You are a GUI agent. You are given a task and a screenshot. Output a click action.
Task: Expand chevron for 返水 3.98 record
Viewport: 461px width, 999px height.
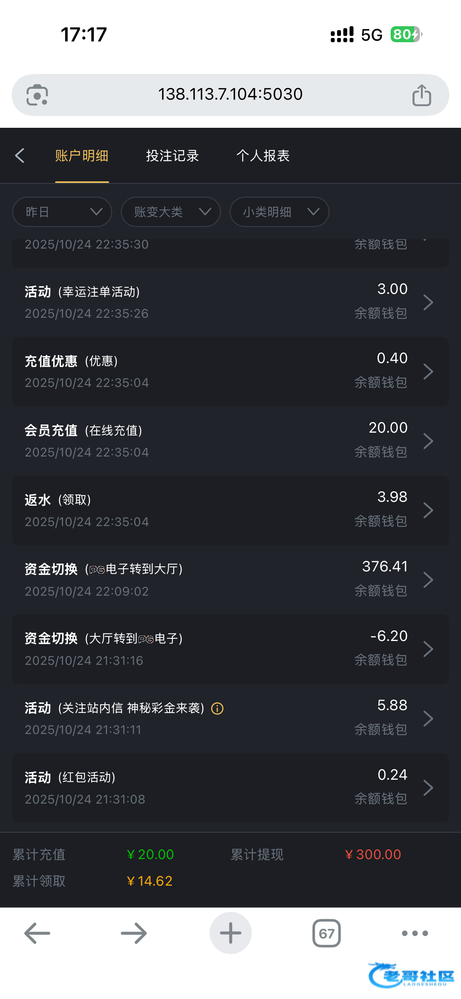pyautogui.click(x=428, y=510)
